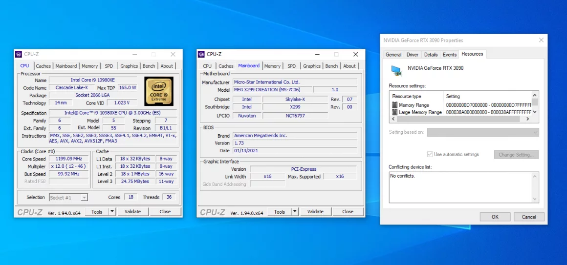Screen dimensions: 567x265
Task: Open the Details tab in RTX 3090 Properties
Action: coord(431,55)
